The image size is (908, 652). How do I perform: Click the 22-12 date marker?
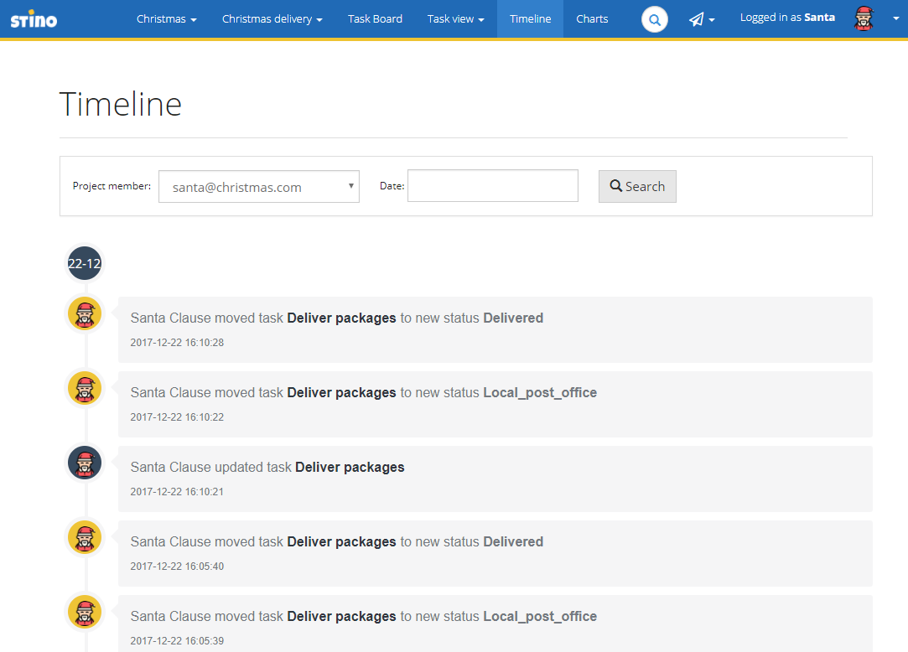coord(85,263)
